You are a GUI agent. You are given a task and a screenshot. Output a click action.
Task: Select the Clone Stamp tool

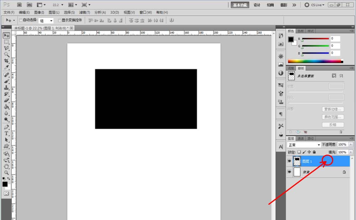6,87
